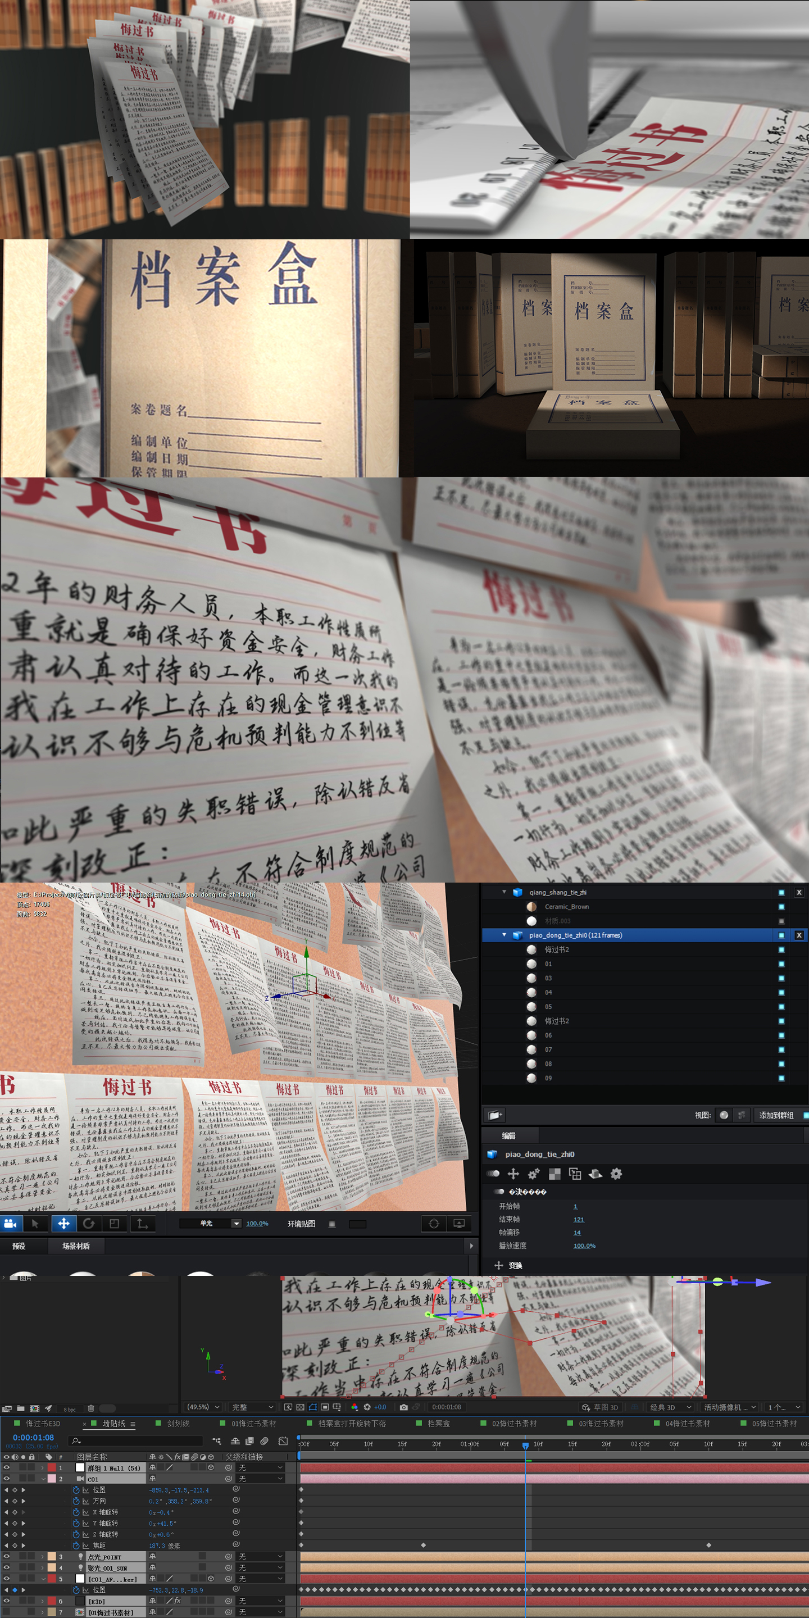Screen dimensions: 809x1618
Task: Open the extrude/bevel cube icon in edit panel
Action: (x=596, y=1173)
